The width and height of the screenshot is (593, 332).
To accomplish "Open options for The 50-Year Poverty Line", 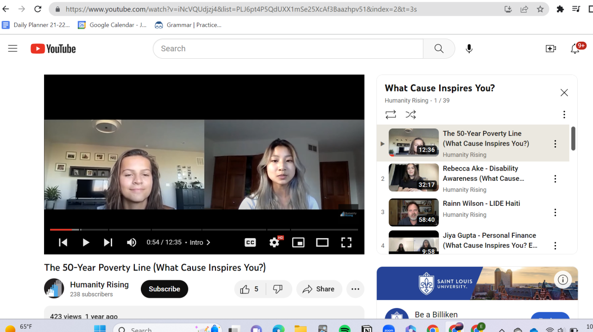I will click(x=555, y=144).
